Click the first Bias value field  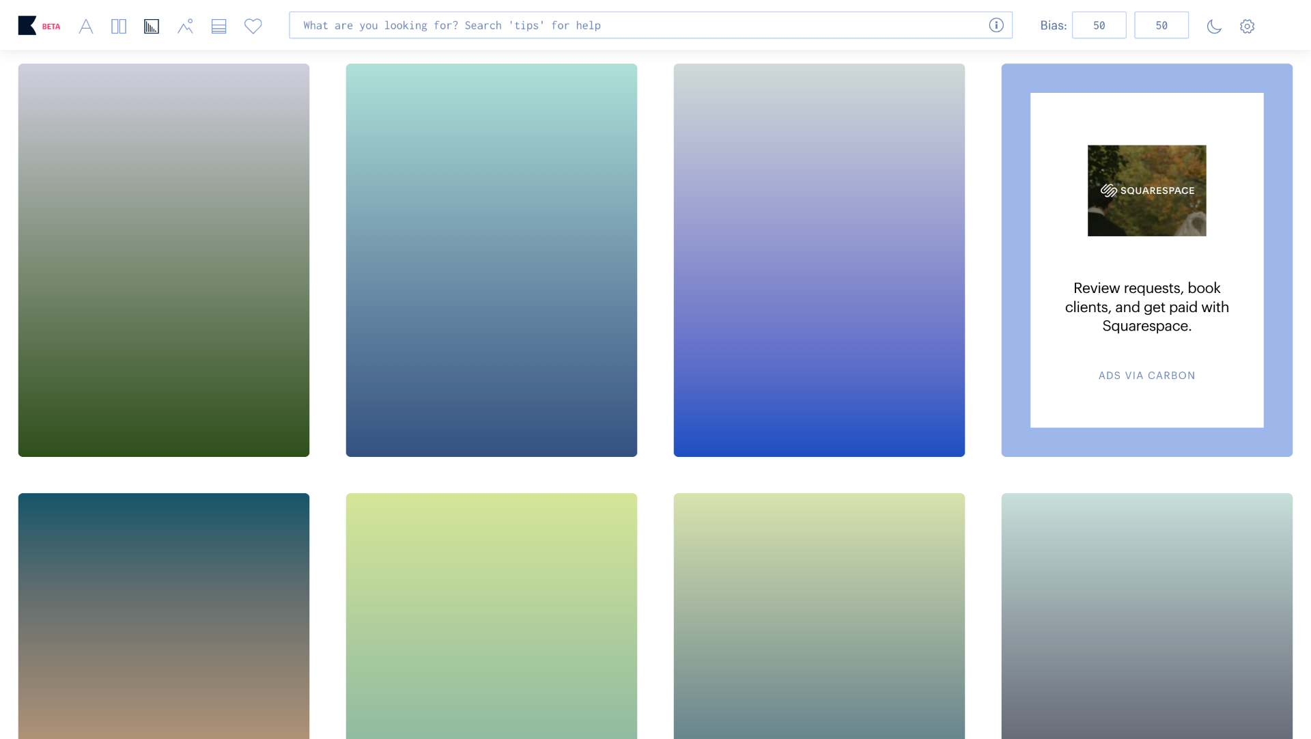(1099, 25)
